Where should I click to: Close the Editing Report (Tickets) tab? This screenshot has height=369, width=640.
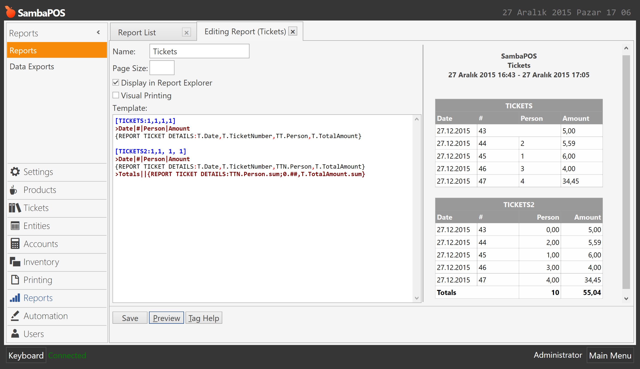pyautogui.click(x=293, y=32)
